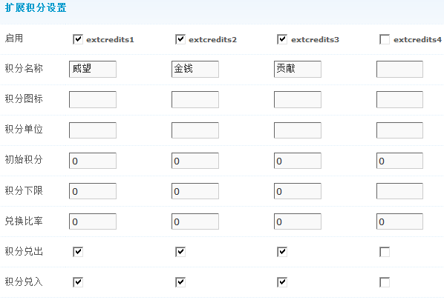Image resolution: width=444 pixels, height=300 pixels.
Task: Check 积分兑入 checkbox for extcredits4
Action: point(385,282)
